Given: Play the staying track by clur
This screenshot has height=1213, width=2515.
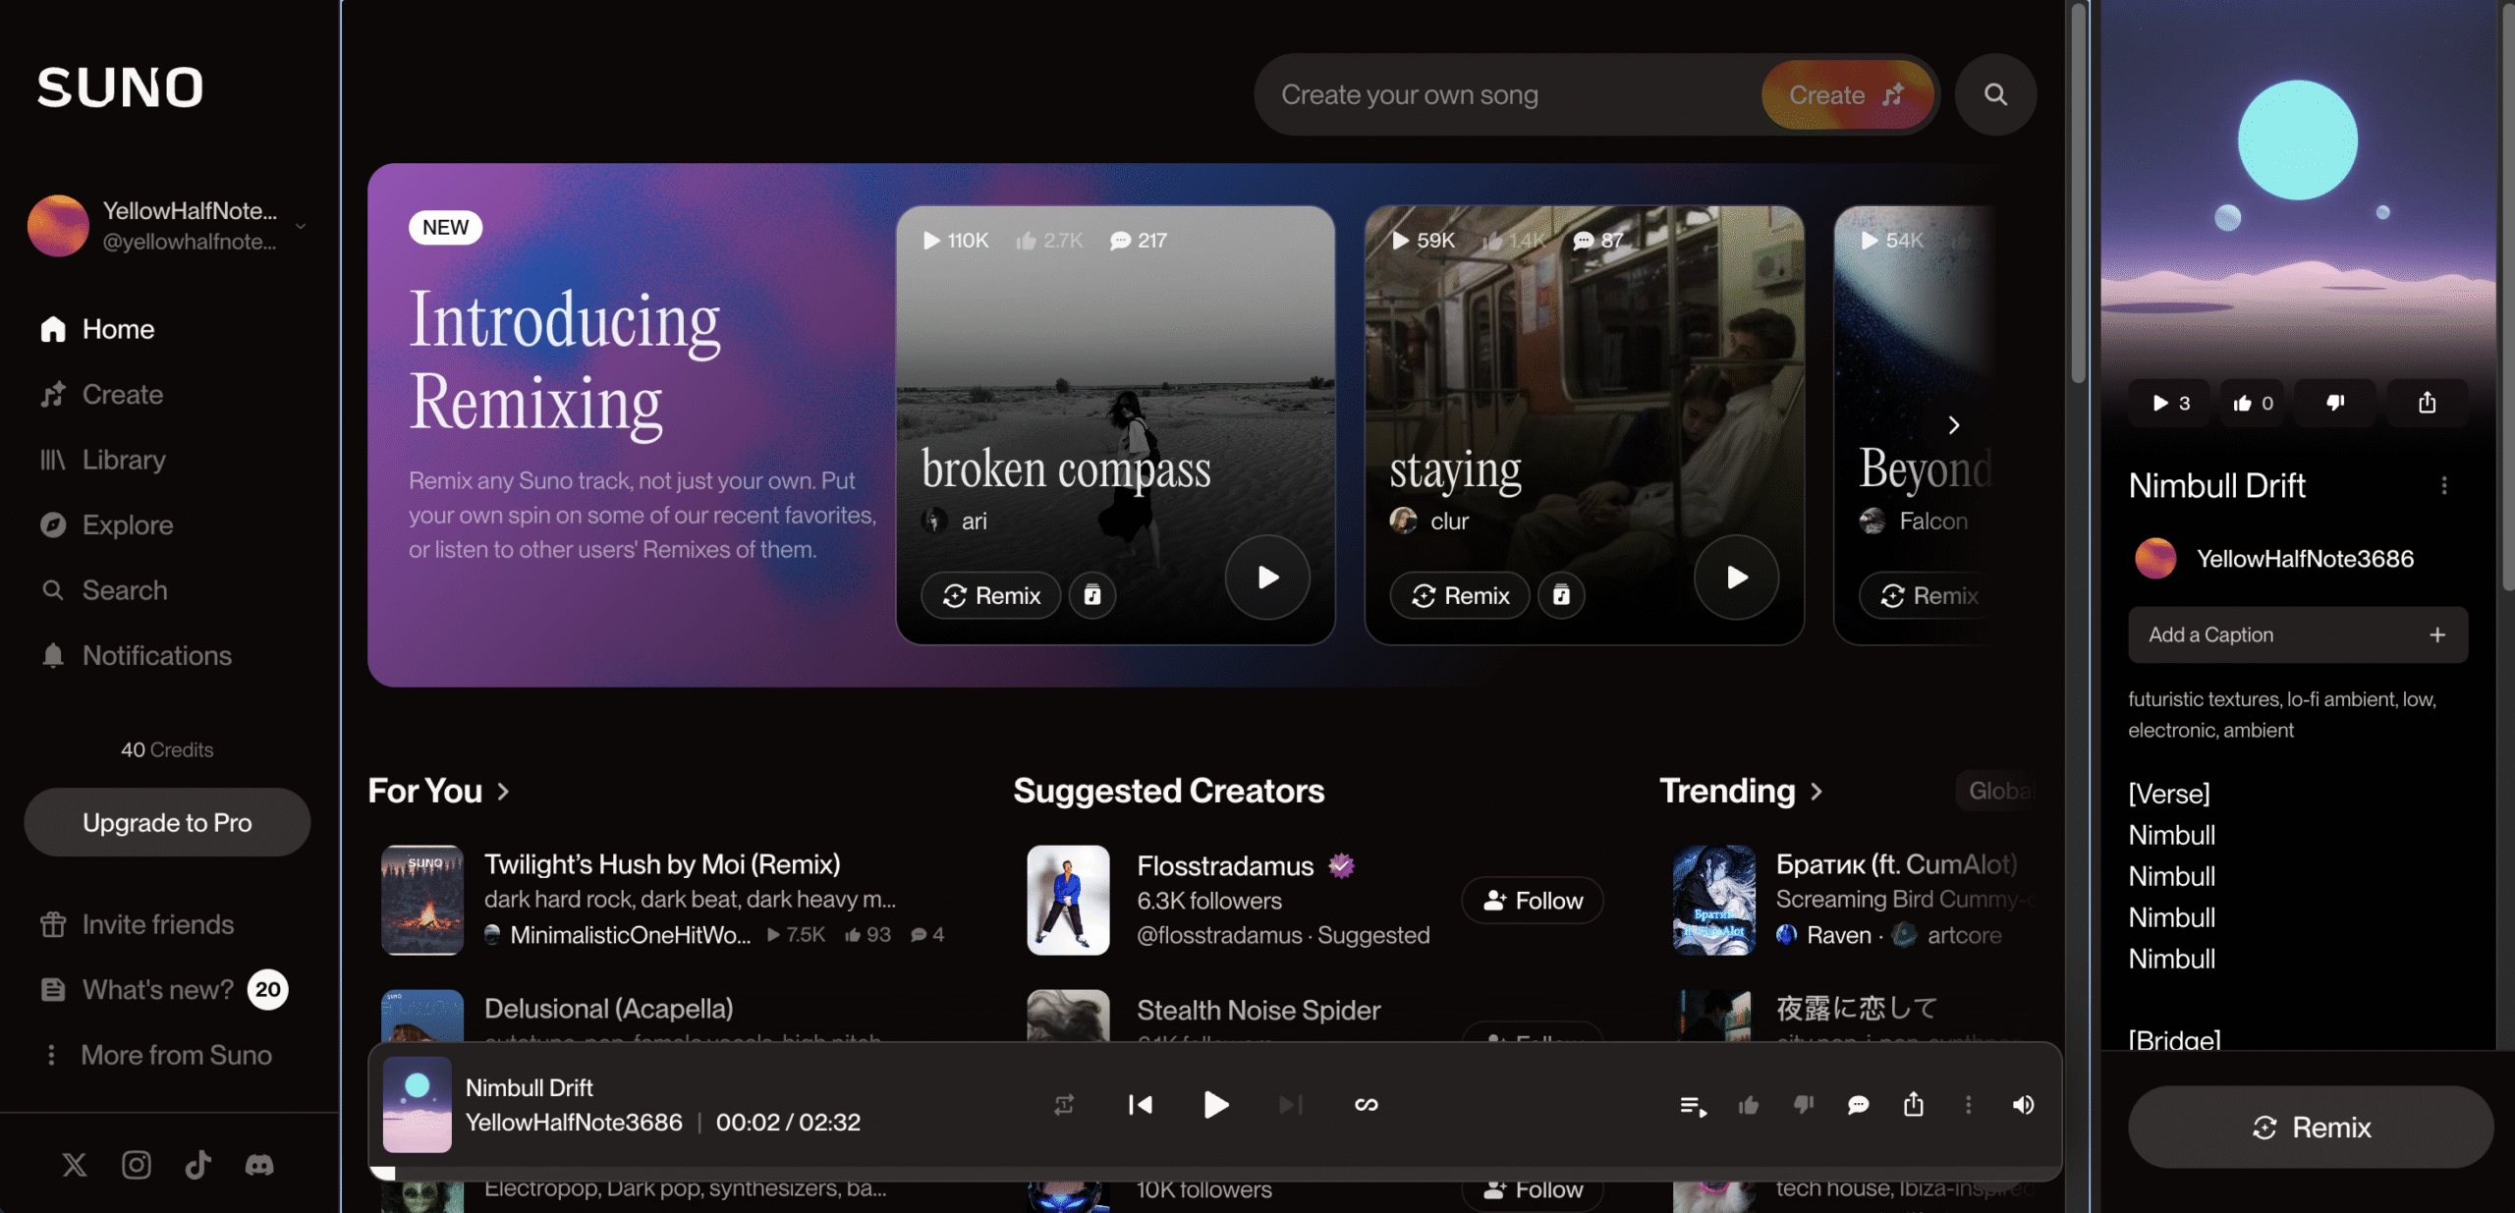Looking at the screenshot, I should pyautogui.click(x=1736, y=577).
